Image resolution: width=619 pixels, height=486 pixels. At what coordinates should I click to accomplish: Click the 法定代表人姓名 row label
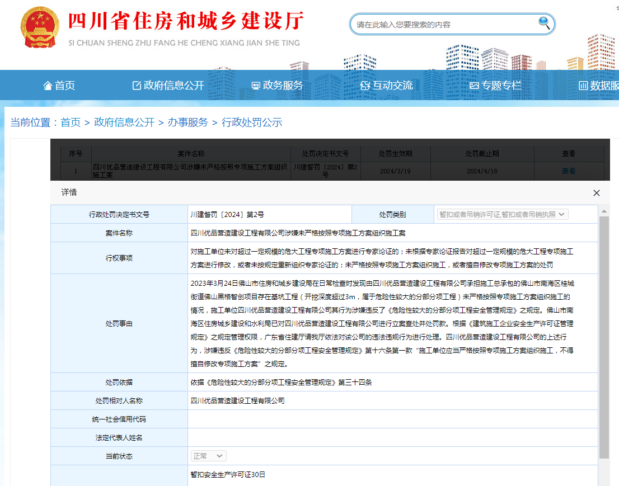pyautogui.click(x=119, y=438)
